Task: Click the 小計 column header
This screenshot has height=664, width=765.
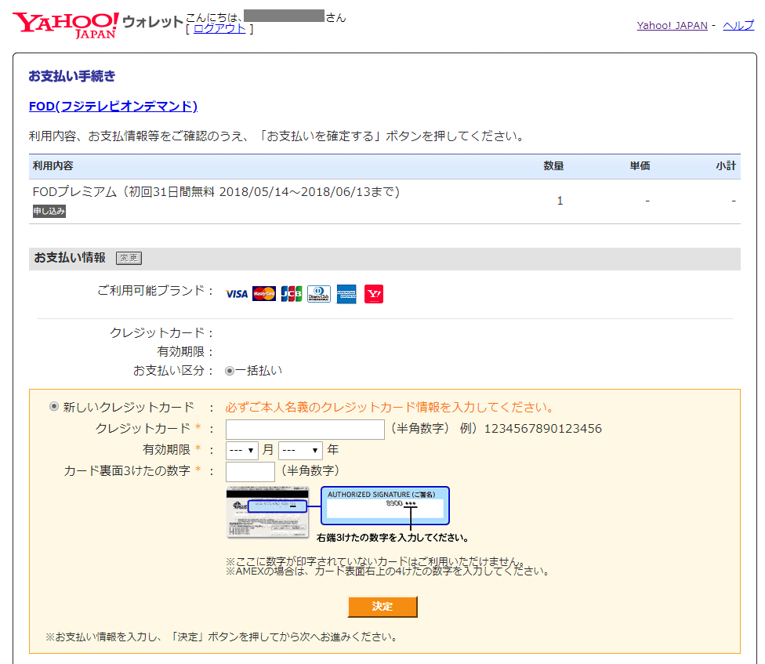Action: pyautogui.click(x=726, y=166)
